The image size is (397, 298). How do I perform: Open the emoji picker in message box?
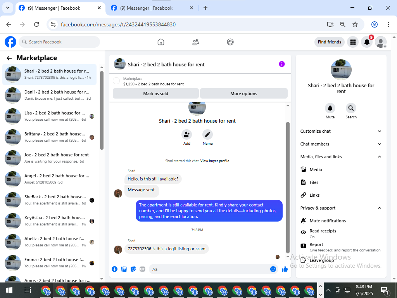[x=273, y=269]
